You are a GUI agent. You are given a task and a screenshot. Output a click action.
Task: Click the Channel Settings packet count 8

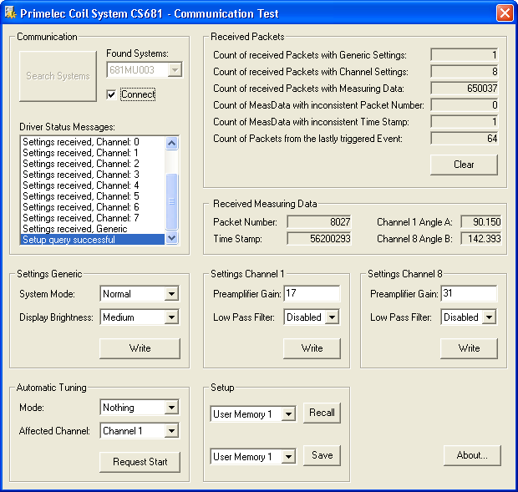pyautogui.click(x=465, y=71)
